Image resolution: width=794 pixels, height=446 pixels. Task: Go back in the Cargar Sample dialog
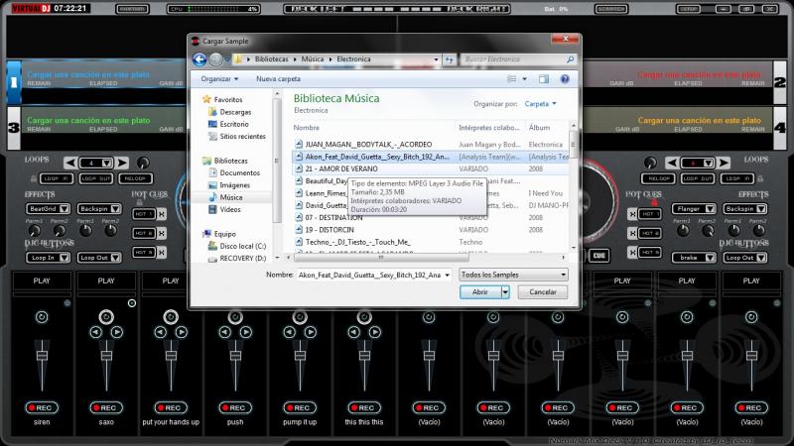pyautogui.click(x=199, y=59)
